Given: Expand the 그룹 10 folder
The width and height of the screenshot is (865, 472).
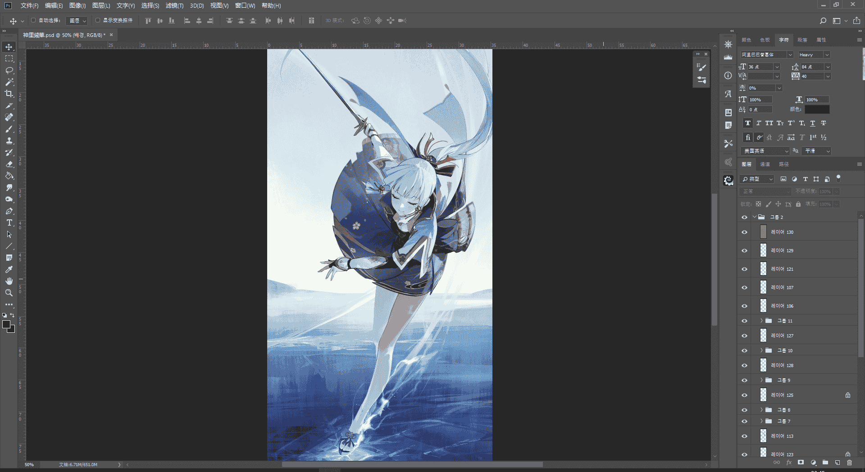Looking at the screenshot, I should coord(761,350).
